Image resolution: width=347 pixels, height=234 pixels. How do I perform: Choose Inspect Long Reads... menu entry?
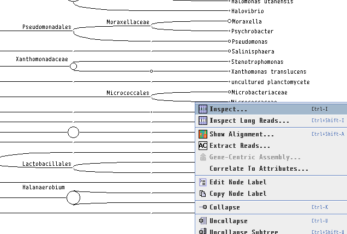click(x=271, y=121)
